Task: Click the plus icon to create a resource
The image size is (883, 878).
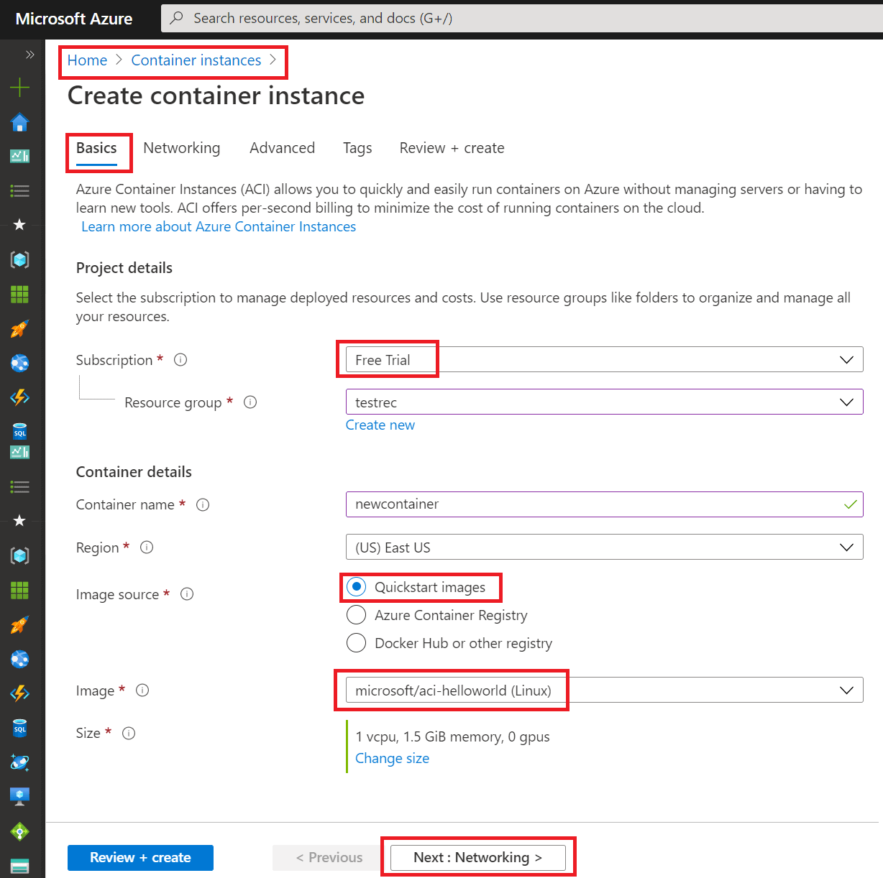Action: [19, 87]
